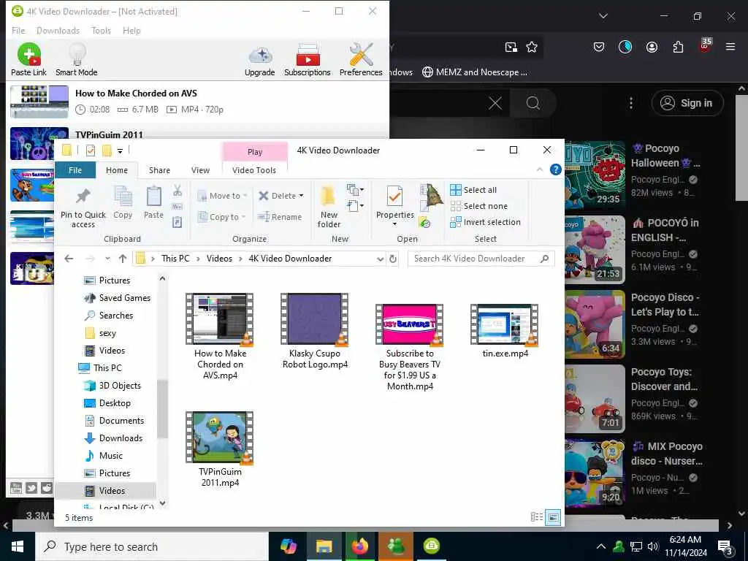748x561 pixels.
Task: Go up one folder level
Action: coord(123,259)
